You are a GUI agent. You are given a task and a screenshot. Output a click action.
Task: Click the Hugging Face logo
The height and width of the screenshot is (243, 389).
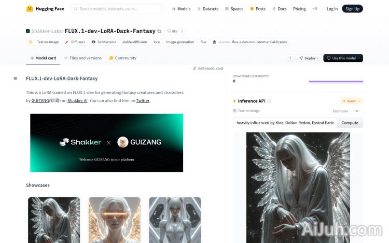tap(45, 9)
